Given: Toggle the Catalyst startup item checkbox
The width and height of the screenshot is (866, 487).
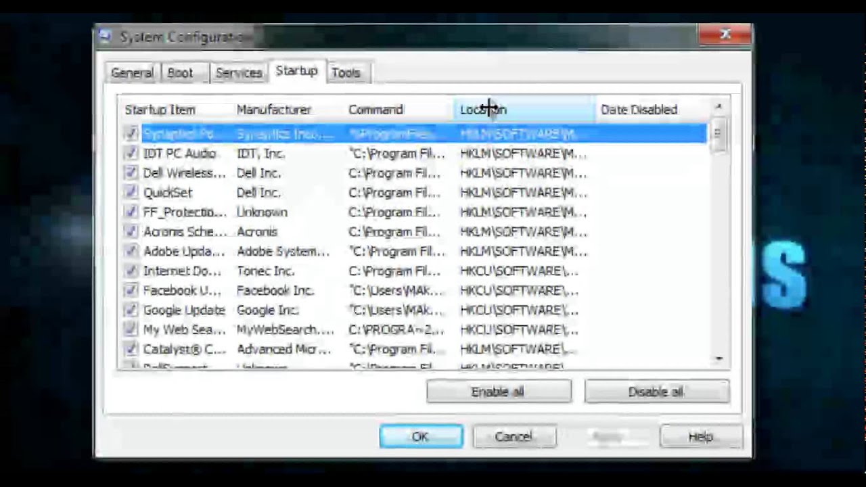Looking at the screenshot, I should 131,350.
